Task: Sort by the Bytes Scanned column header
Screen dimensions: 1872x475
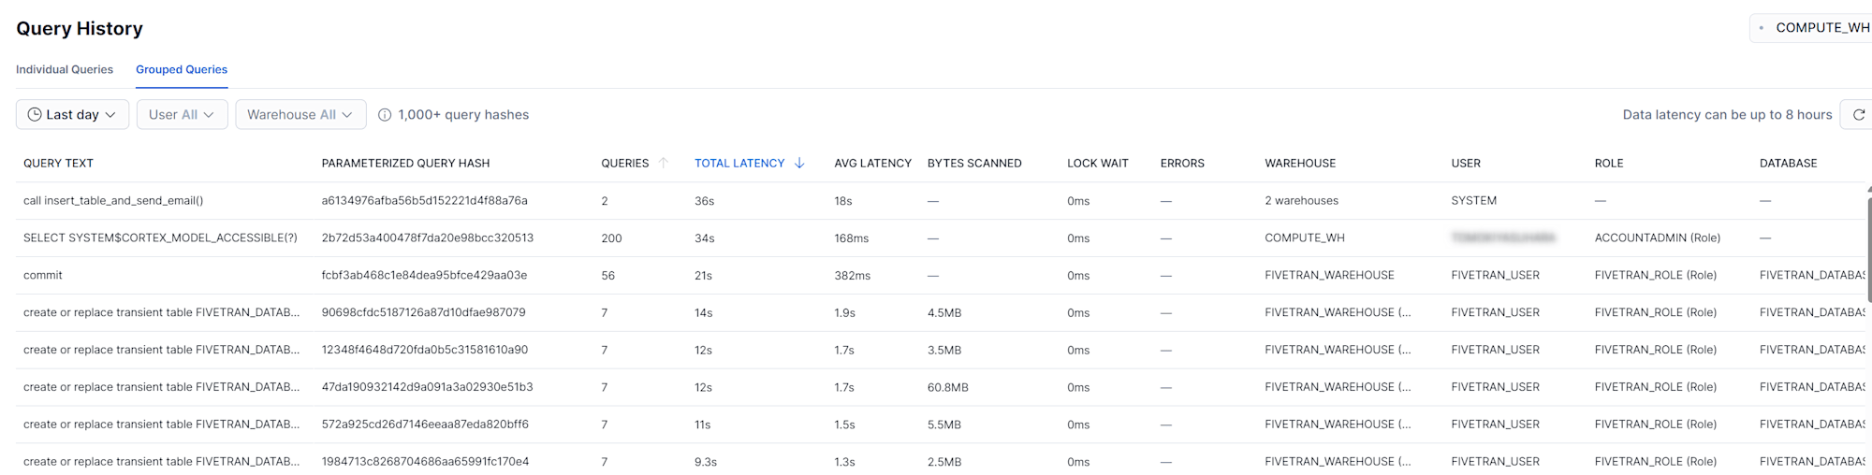Action: (973, 163)
